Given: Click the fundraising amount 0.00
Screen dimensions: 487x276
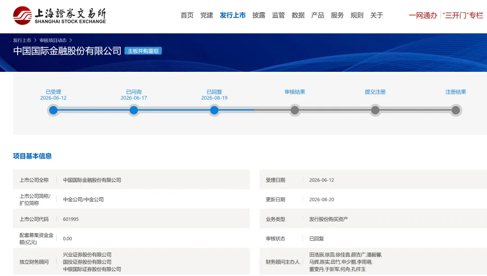Looking at the screenshot, I should 67,239.
